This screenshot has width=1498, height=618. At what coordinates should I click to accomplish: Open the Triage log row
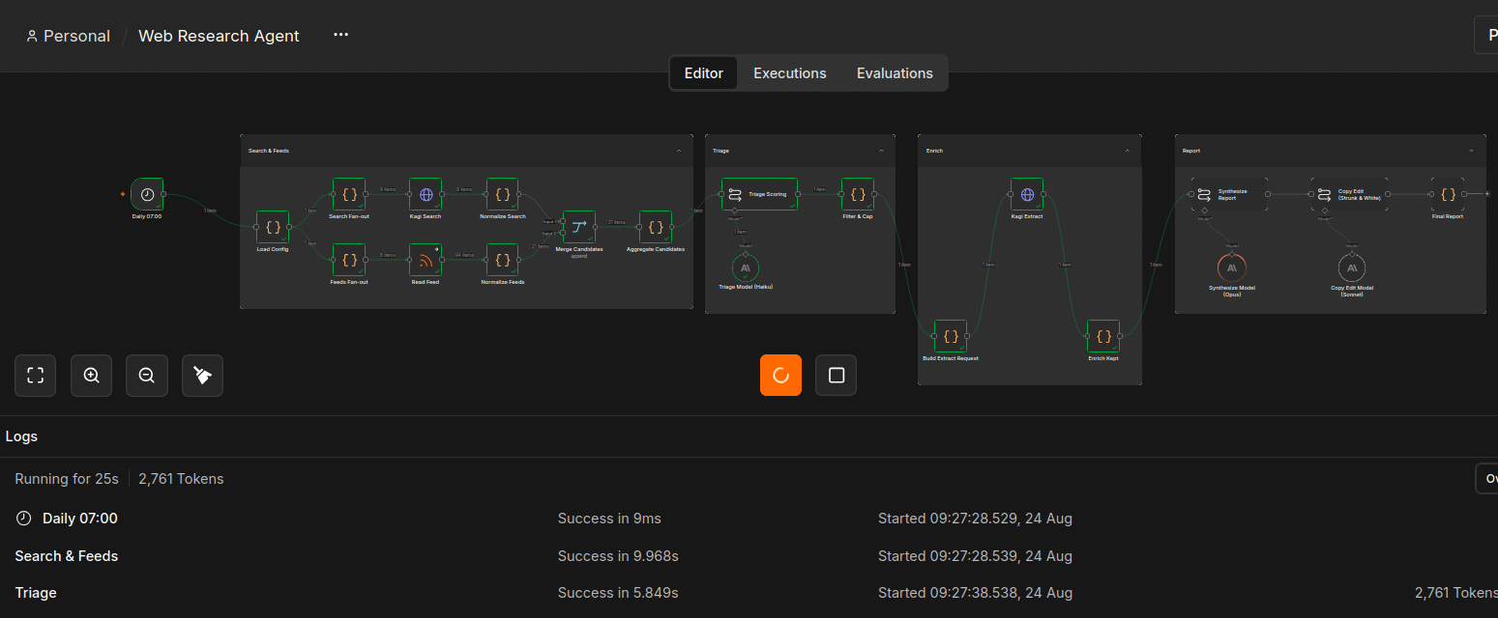coord(749,593)
